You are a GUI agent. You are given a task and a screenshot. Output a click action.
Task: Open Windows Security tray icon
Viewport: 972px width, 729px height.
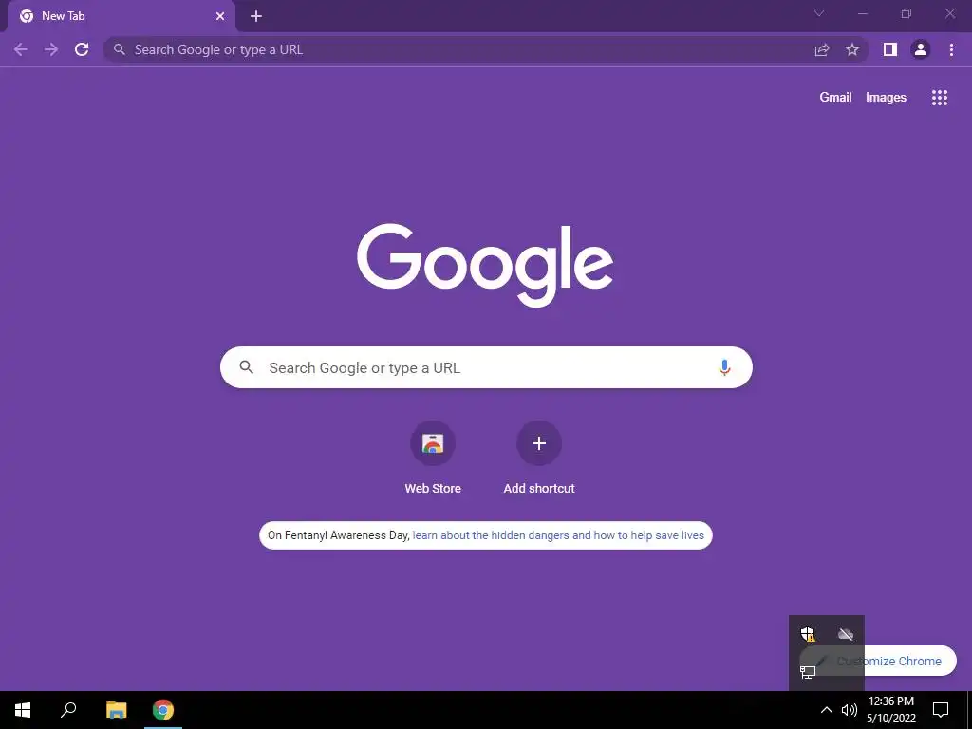[808, 634]
